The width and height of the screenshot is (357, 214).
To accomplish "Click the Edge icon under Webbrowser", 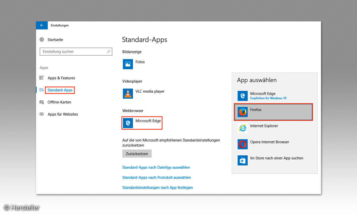I will click(x=128, y=123).
